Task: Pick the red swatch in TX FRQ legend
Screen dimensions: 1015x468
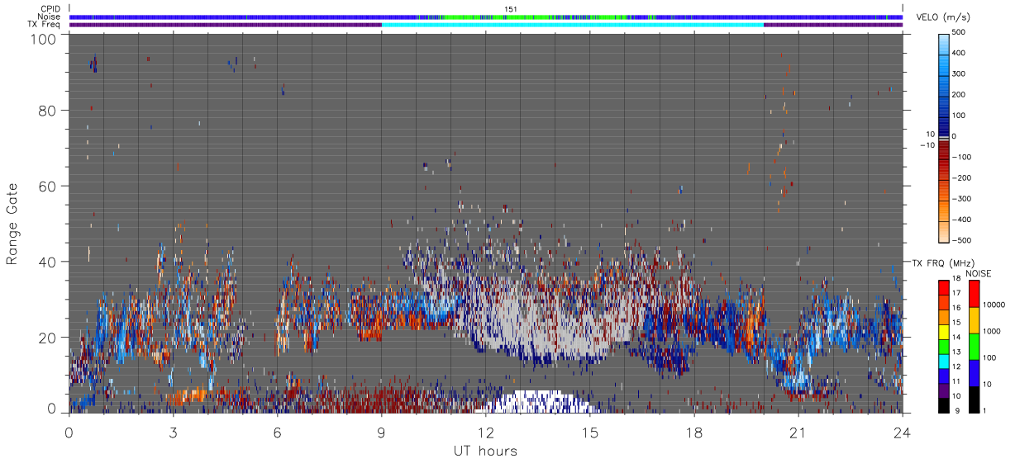Action: click(944, 287)
